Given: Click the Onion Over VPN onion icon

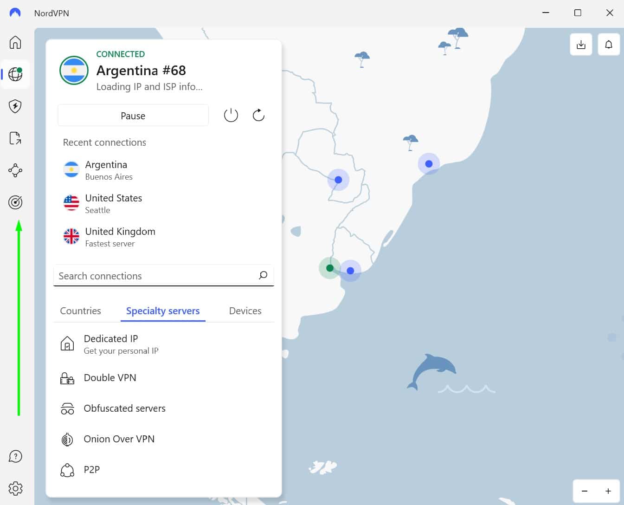Looking at the screenshot, I should point(67,439).
